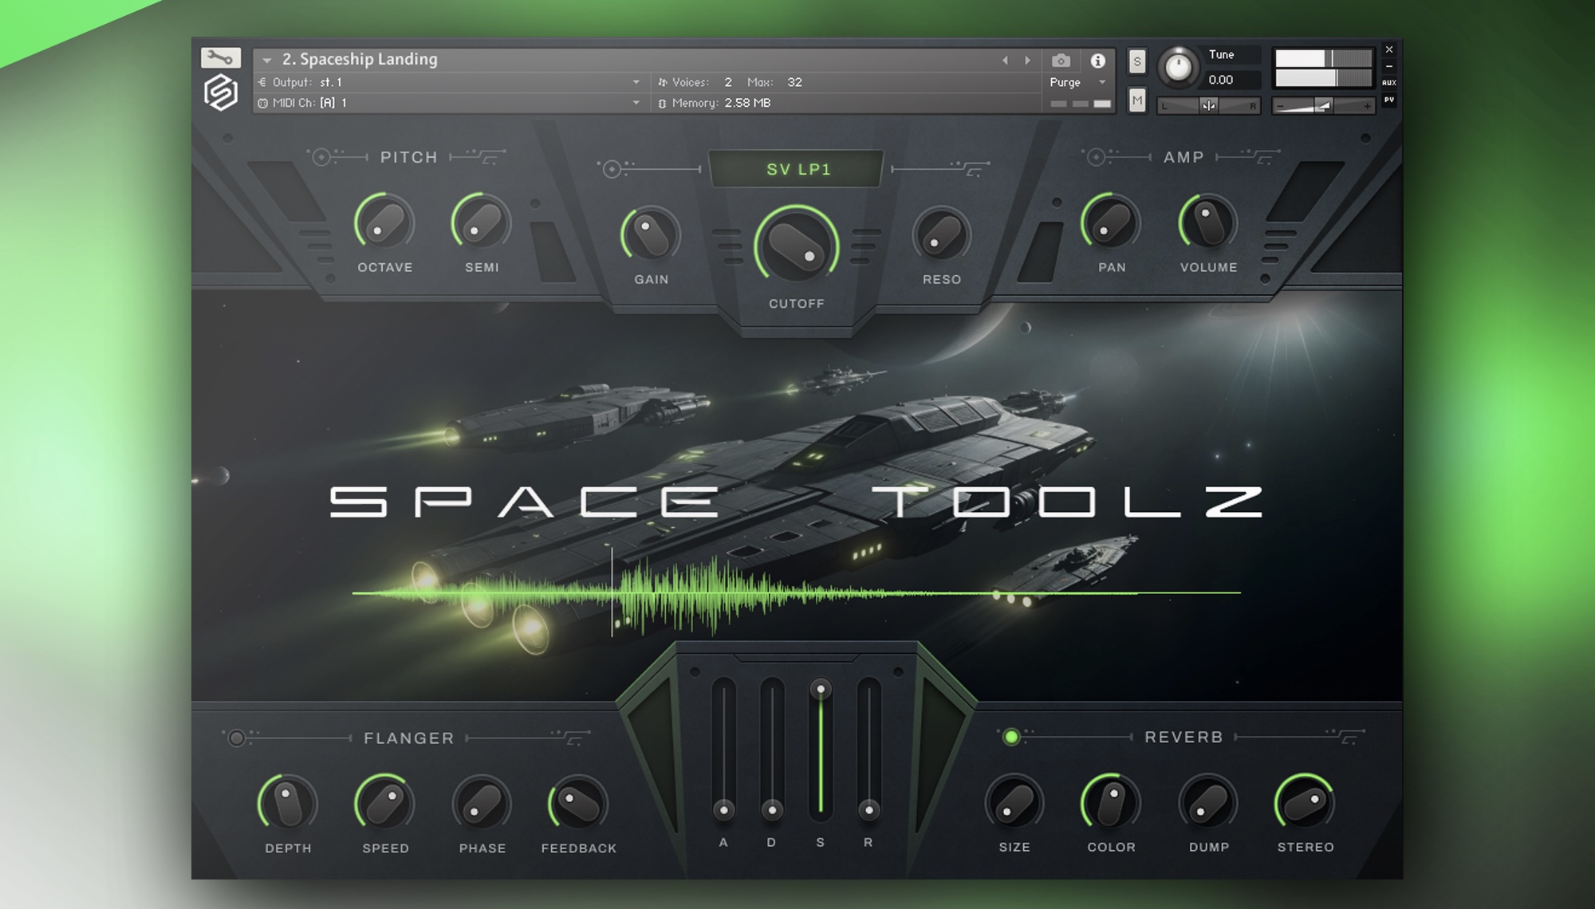Click the Semi pitch knob
1595x909 pixels.
coord(482,223)
